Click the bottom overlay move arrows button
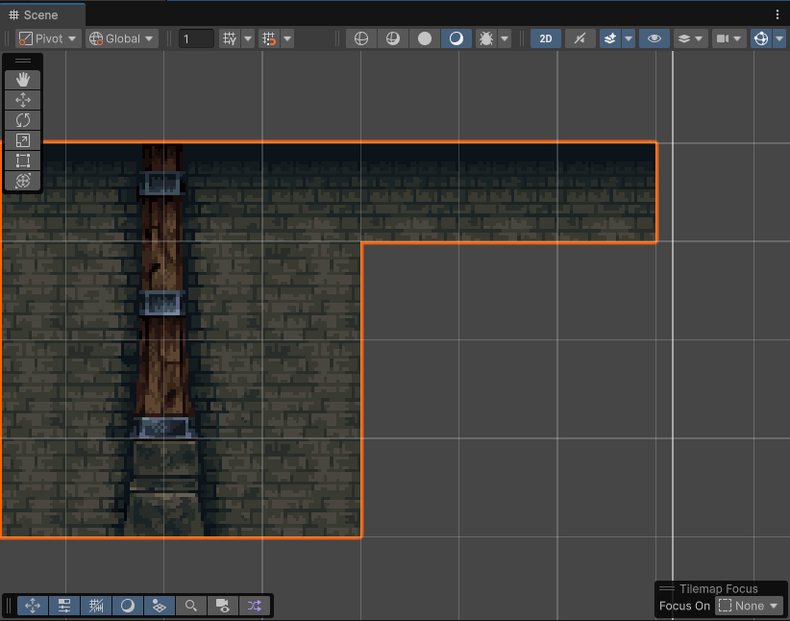 (x=33, y=606)
